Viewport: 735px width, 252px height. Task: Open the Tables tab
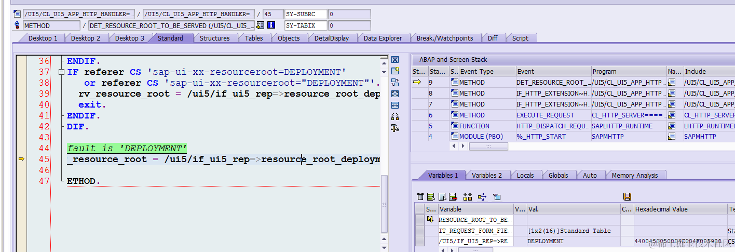(x=254, y=38)
